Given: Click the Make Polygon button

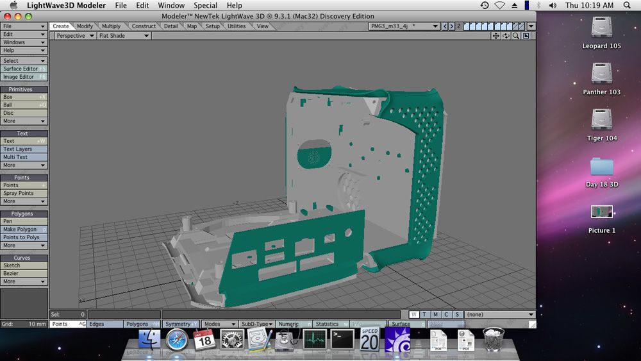Looking at the screenshot, I should coord(24,230).
